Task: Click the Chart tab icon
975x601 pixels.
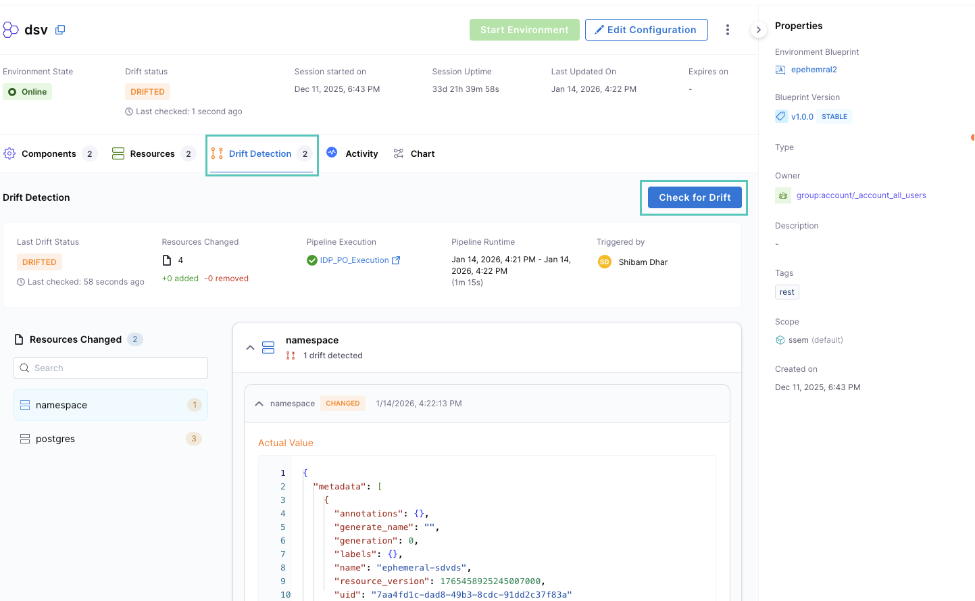Action: pos(399,153)
